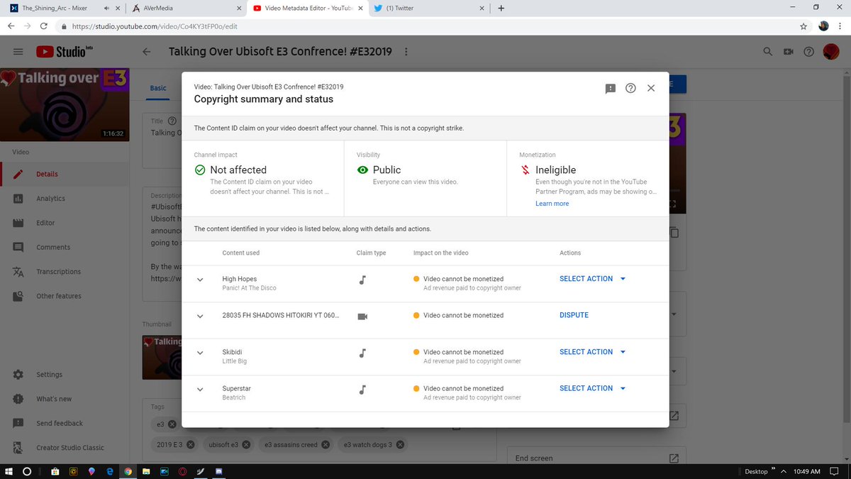Open Other features in the sidebar
Viewport: 851px width, 479px height.
point(65,296)
